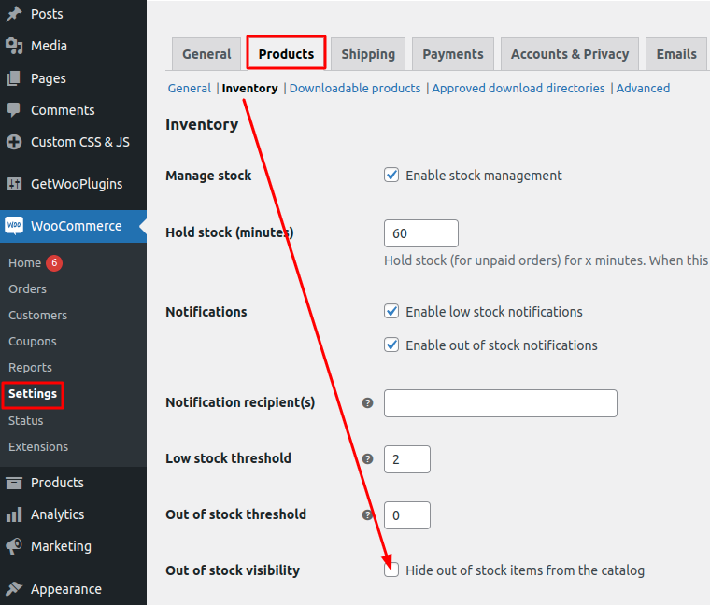Click the Media icon in sidebar

click(x=14, y=46)
